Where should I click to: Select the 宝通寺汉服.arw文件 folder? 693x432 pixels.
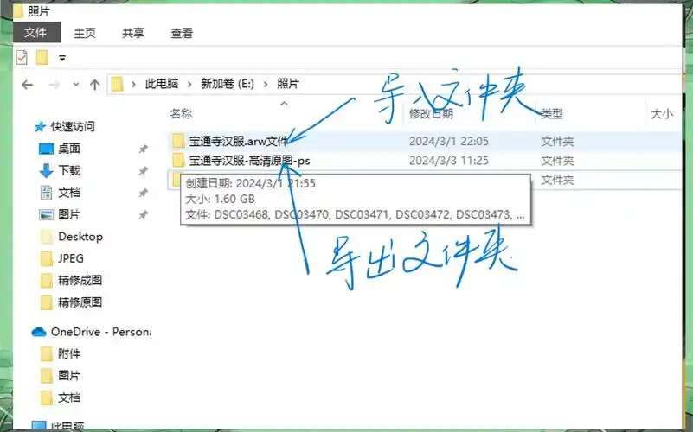pos(238,141)
